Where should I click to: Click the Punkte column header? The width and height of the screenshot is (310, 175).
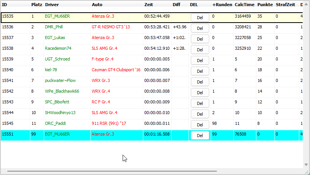(x=265, y=5)
